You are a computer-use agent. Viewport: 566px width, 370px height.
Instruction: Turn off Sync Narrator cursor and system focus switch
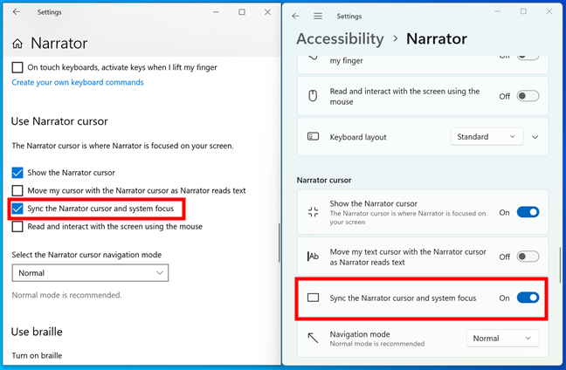click(528, 298)
